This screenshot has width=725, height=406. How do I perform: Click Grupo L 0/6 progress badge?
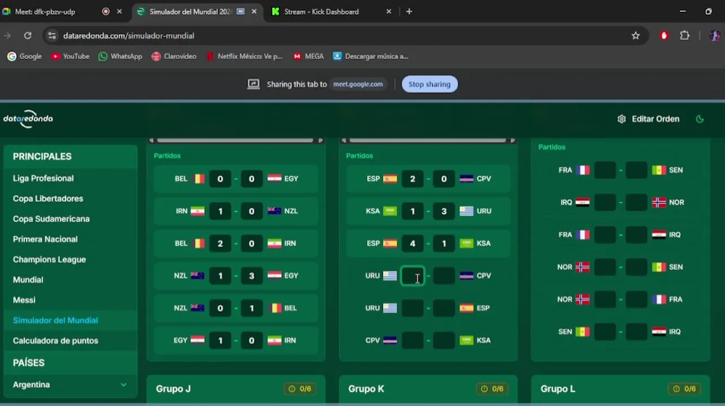(684, 389)
